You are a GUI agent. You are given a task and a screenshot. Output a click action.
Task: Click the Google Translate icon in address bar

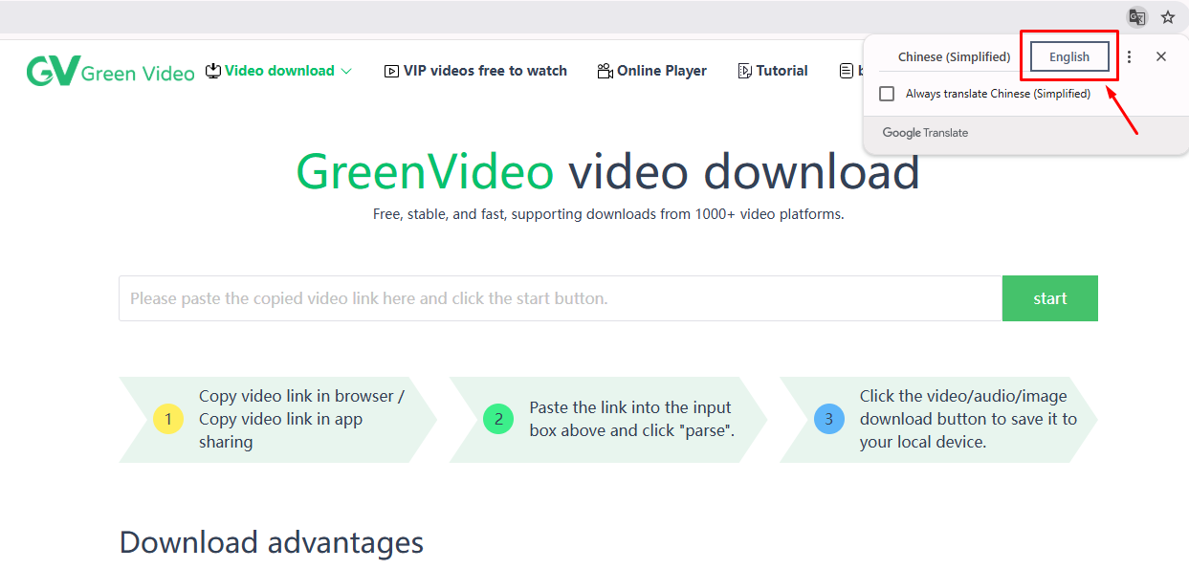point(1136,16)
